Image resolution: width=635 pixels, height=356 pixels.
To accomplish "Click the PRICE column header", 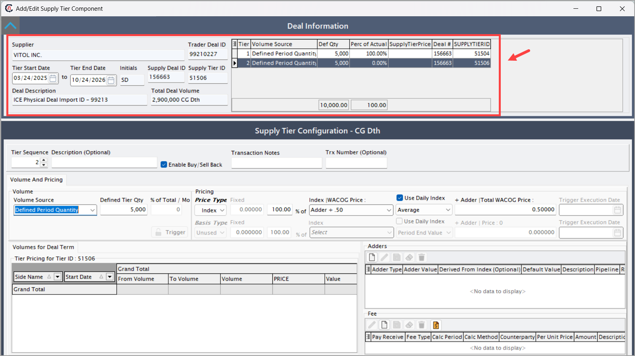I will [298, 279].
